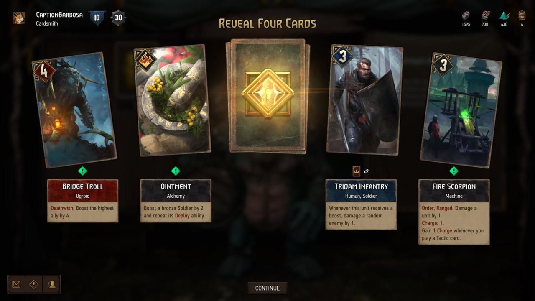Click the owned x2 crown icon
Screen dimensions: 535x301
click(x=356, y=171)
